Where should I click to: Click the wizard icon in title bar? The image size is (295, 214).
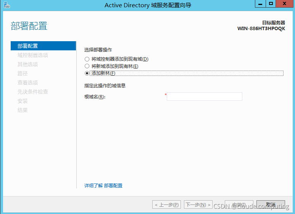coord(7,5)
